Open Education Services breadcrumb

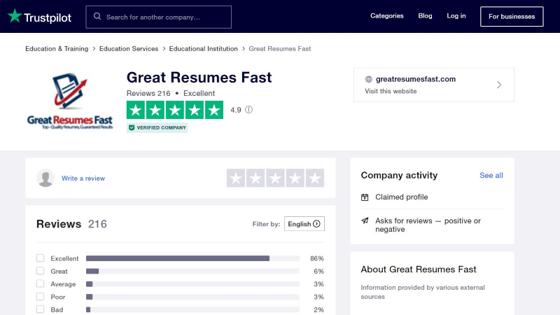[129, 48]
